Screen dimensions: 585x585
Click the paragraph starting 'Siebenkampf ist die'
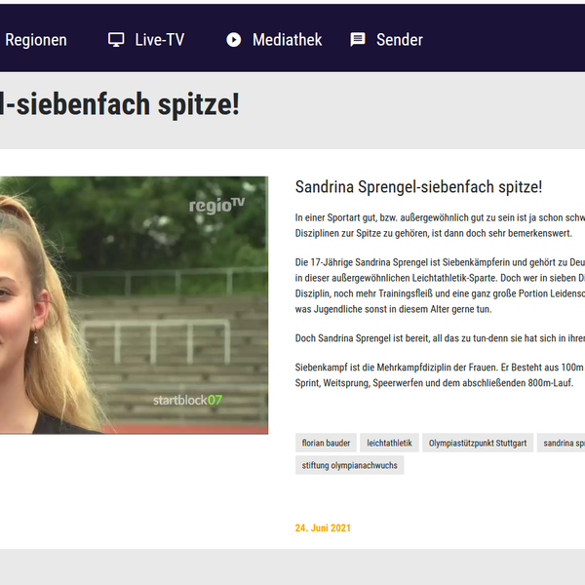pos(439,375)
